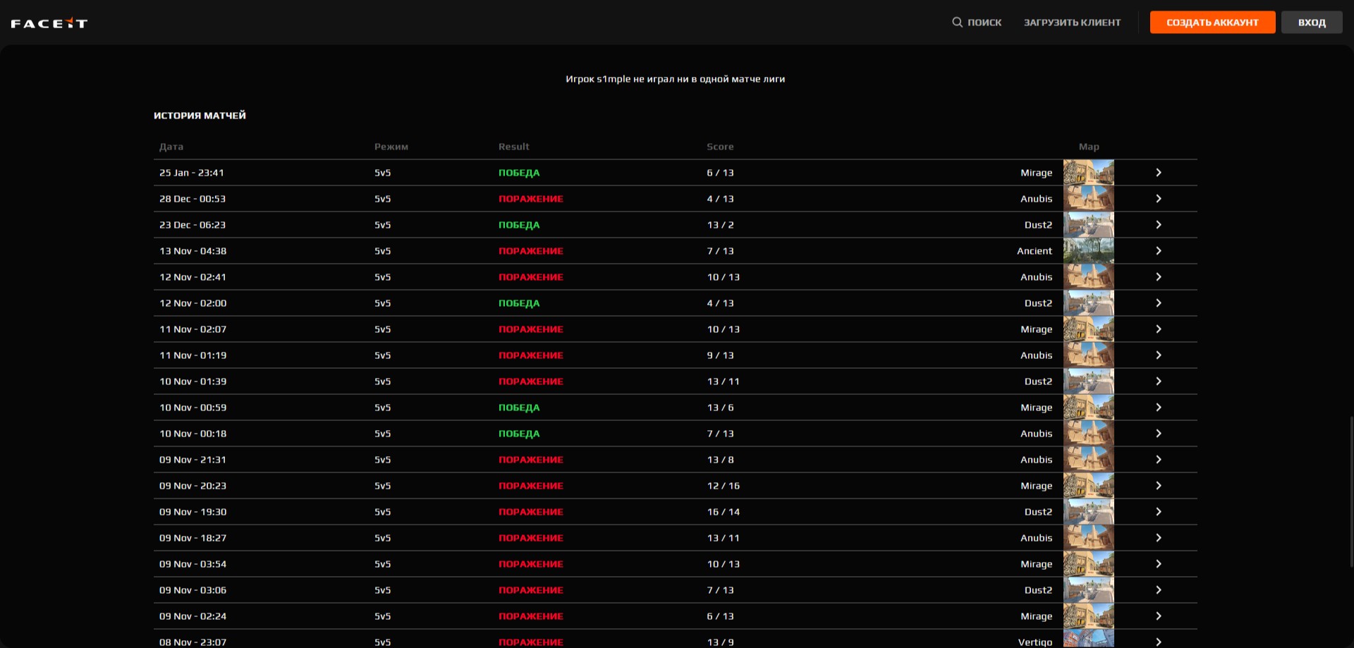This screenshot has height=648, width=1354.
Task: Click the ПОБЕДА result on 12 Nov 02:00
Action: coord(518,303)
